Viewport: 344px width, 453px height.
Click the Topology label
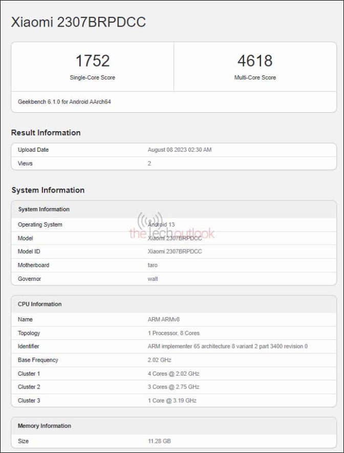tap(29, 333)
